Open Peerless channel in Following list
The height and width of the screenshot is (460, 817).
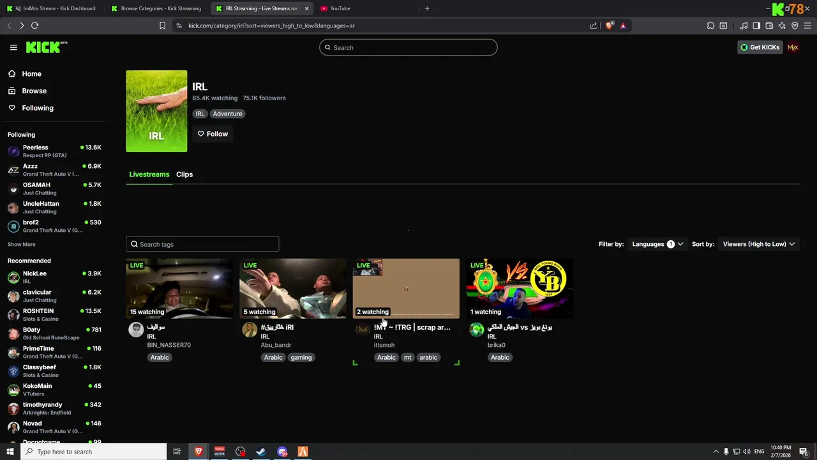[x=54, y=151]
